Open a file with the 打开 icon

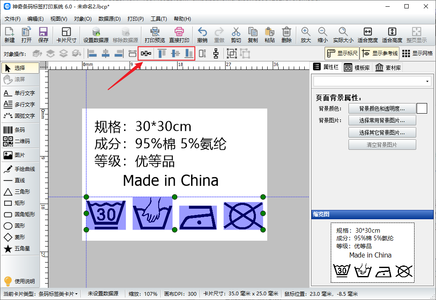(27, 35)
